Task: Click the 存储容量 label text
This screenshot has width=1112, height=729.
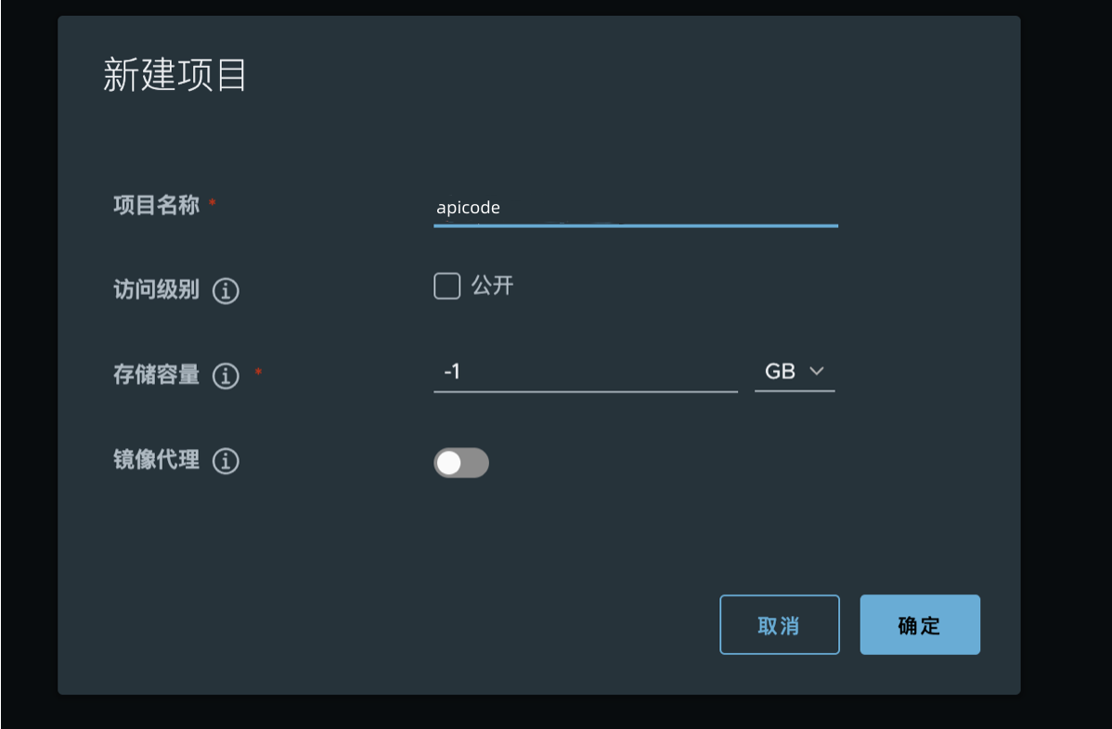Action: [x=156, y=375]
